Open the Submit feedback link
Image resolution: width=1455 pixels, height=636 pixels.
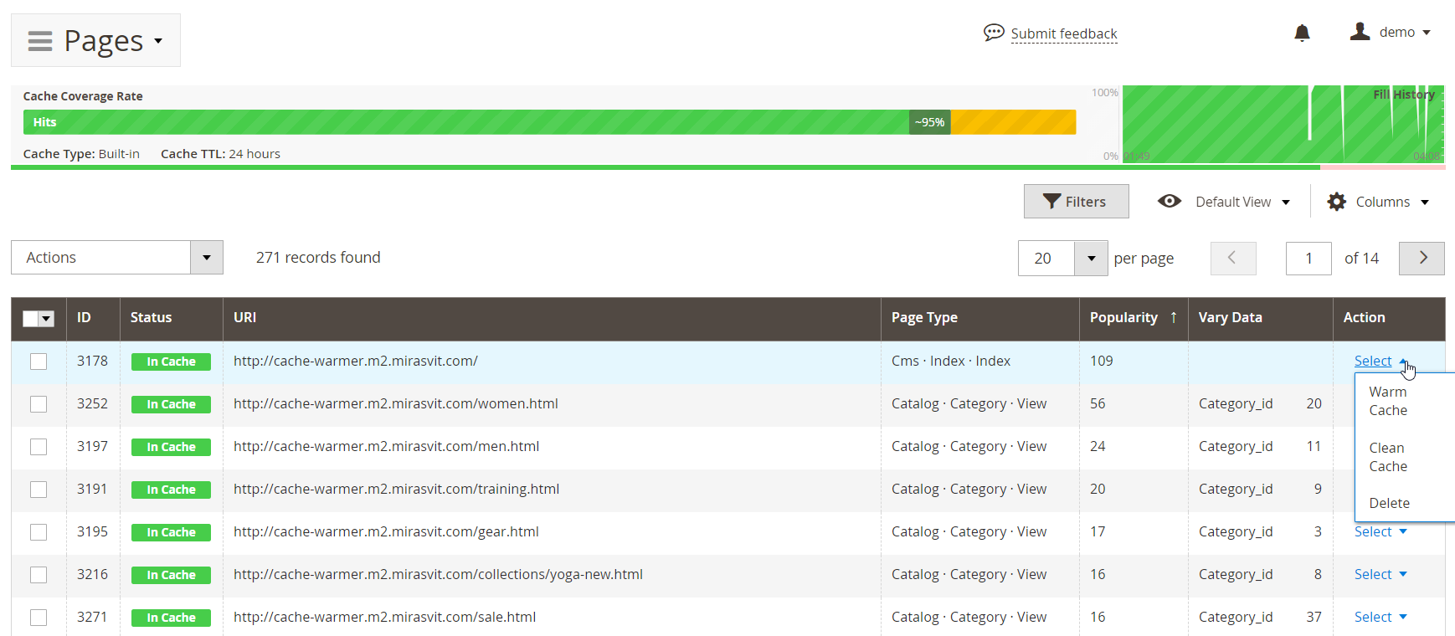(1063, 33)
